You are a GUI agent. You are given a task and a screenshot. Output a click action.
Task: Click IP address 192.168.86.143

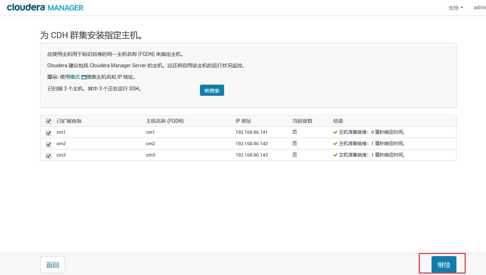(252, 155)
